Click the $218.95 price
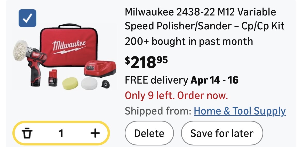 [x=146, y=62]
